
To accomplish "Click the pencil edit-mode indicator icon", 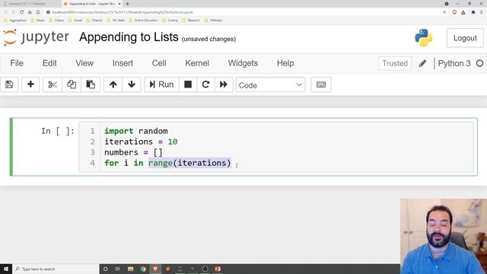I will [422, 63].
